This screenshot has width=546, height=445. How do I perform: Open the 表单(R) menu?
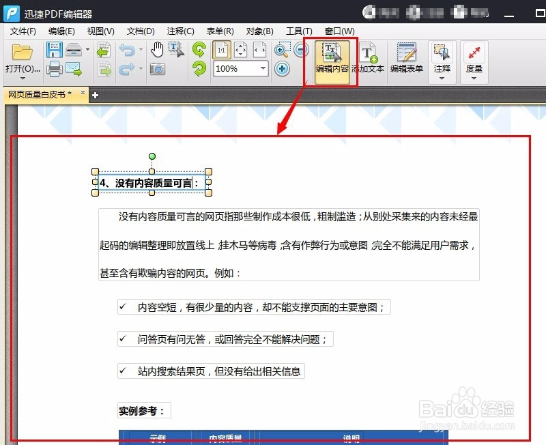(x=220, y=31)
